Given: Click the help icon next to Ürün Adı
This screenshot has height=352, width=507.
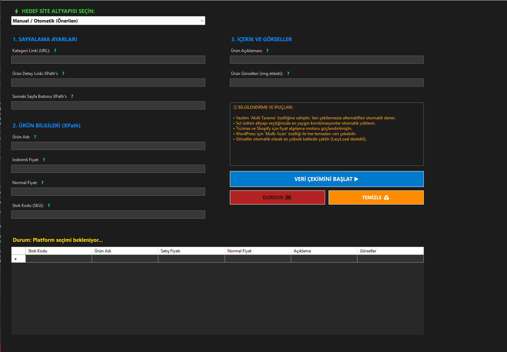Looking at the screenshot, I should 35,137.
